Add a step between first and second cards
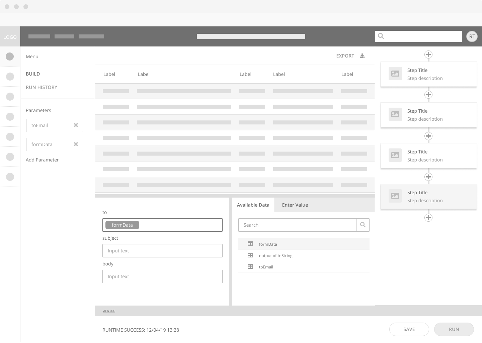 tap(428, 95)
